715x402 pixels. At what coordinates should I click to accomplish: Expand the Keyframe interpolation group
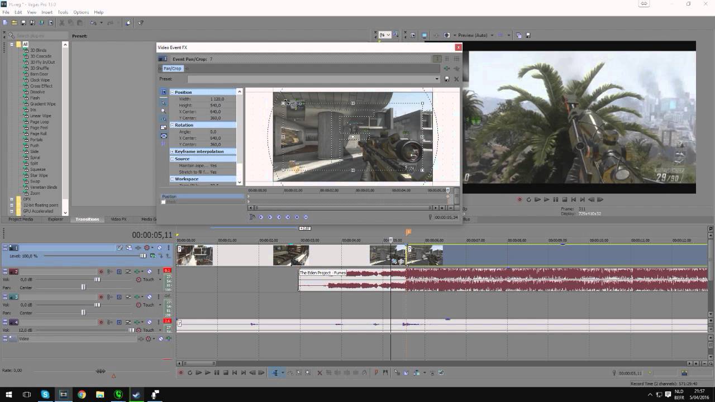click(x=172, y=151)
